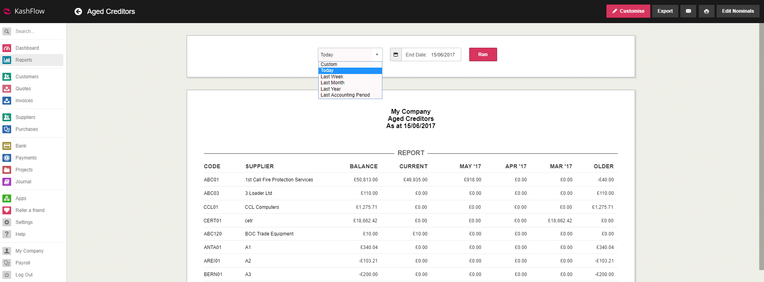The image size is (764, 282).
Task: Collapse the Today date range dropdown
Action: click(350, 54)
